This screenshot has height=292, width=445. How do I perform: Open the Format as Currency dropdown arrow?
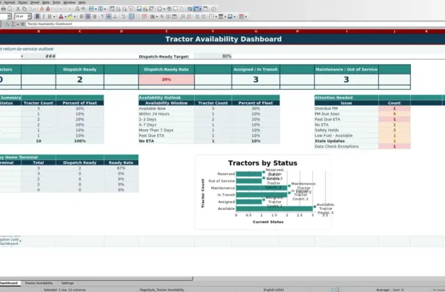coord(157,17)
